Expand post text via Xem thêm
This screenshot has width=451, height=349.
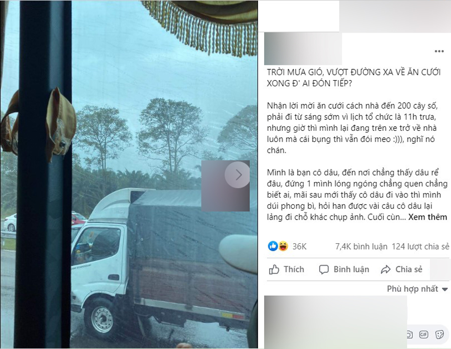pyautogui.click(x=427, y=217)
